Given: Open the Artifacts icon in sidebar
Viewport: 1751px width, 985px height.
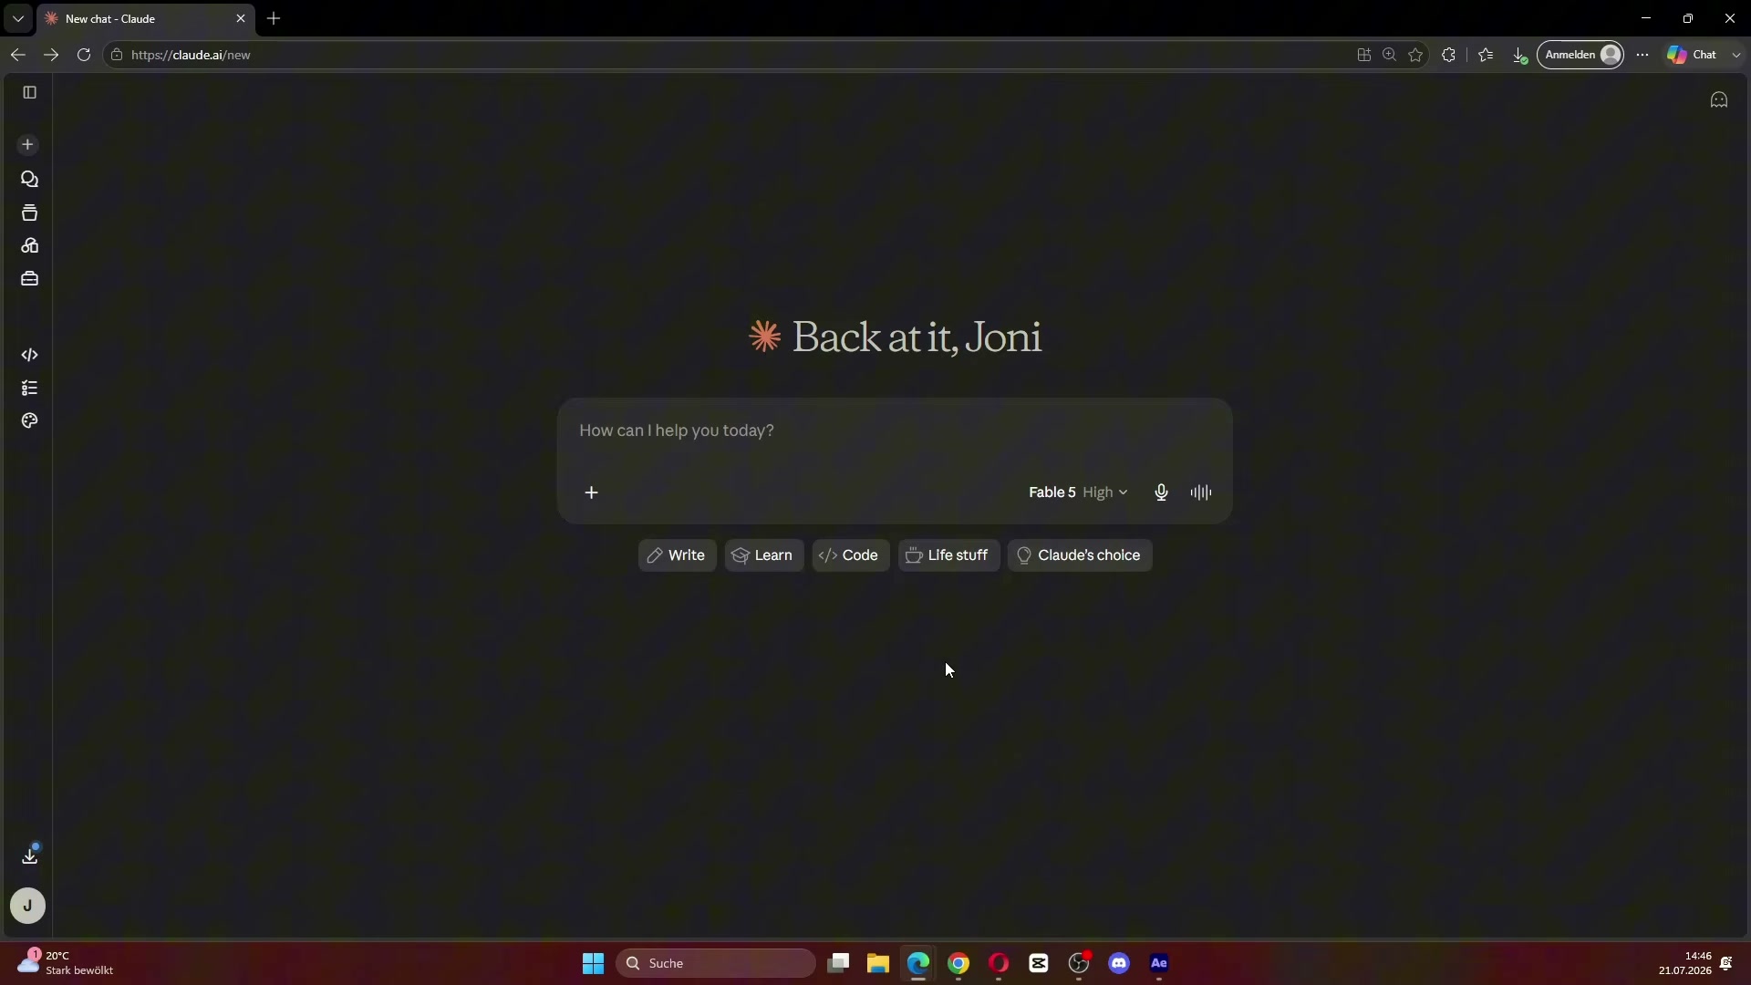Looking at the screenshot, I should point(29,245).
